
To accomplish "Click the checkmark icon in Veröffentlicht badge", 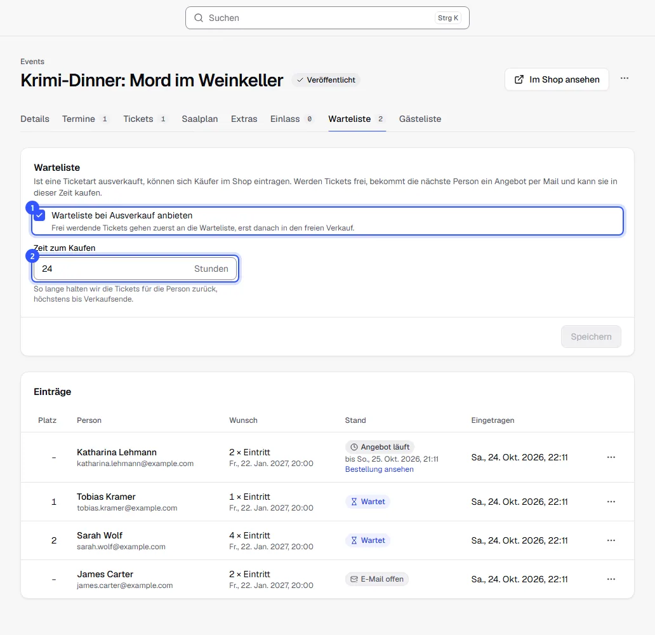I will [x=300, y=80].
